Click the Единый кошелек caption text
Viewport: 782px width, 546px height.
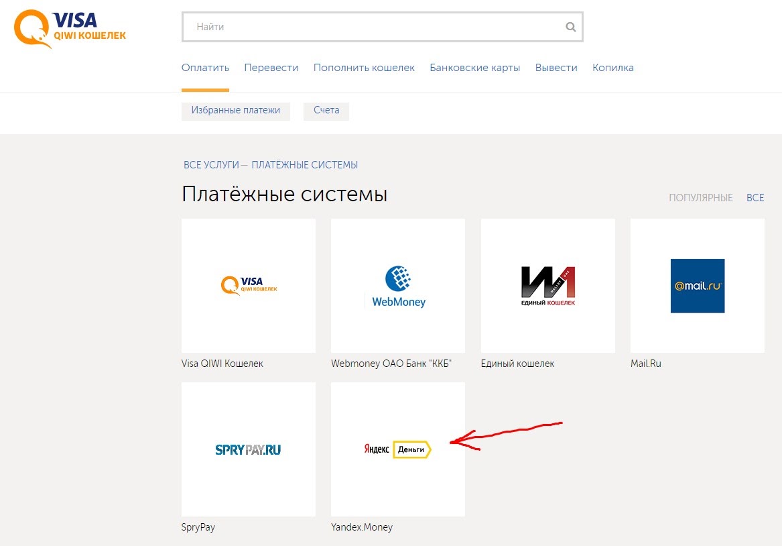coord(517,364)
